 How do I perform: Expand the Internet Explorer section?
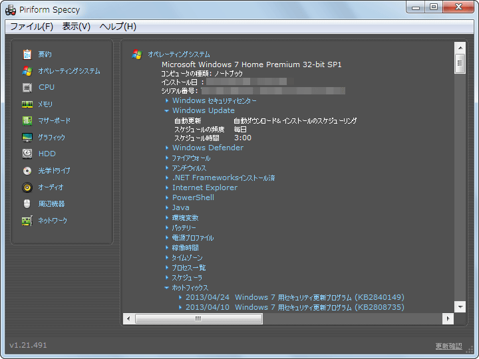pyautogui.click(x=167, y=188)
